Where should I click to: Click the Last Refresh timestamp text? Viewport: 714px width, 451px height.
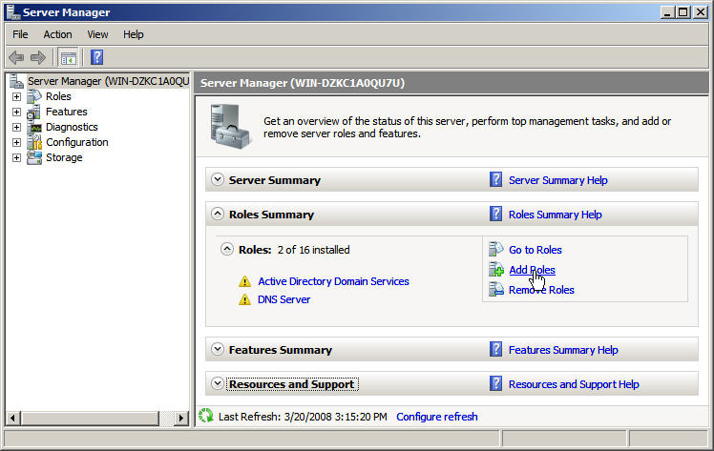[303, 417]
